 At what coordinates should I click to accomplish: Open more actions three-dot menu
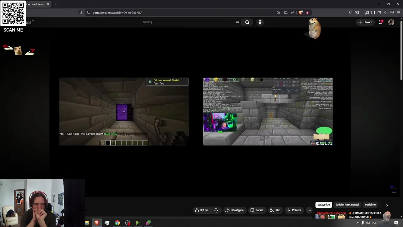pyautogui.click(x=309, y=210)
